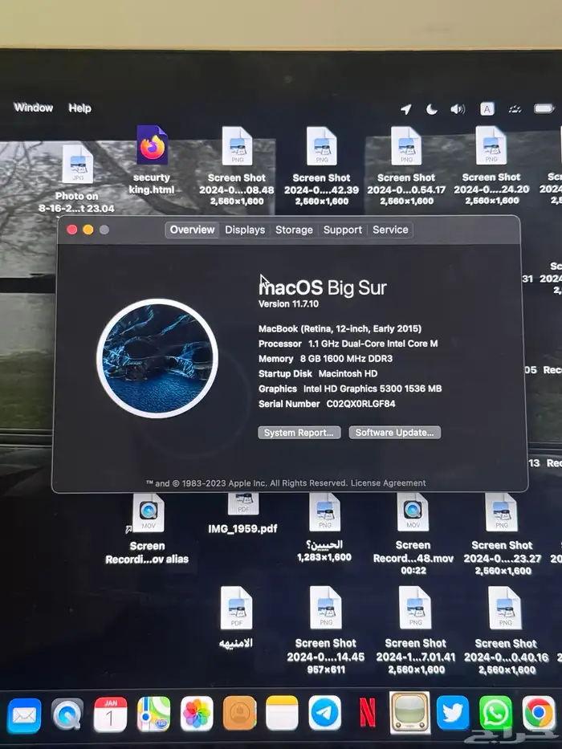Open the retro TV app in the Dock
Screen dimensions: 562x749
click(409, 712)
